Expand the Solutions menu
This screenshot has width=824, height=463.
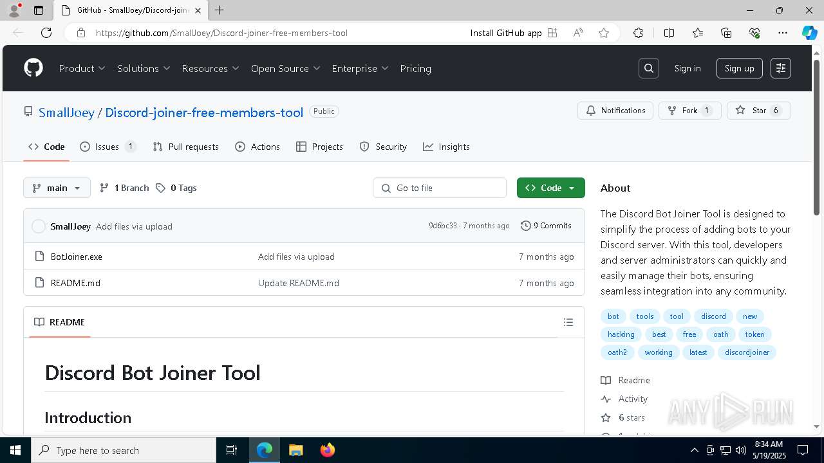144,68
